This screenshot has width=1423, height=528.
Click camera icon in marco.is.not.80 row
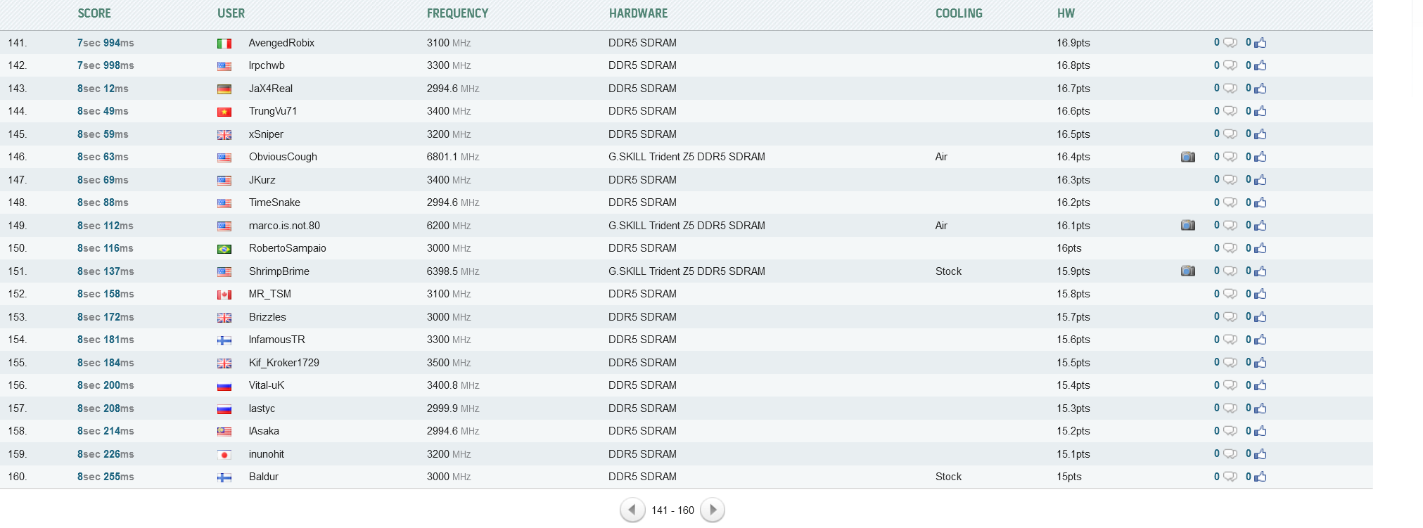click(x=1187, y=226)
